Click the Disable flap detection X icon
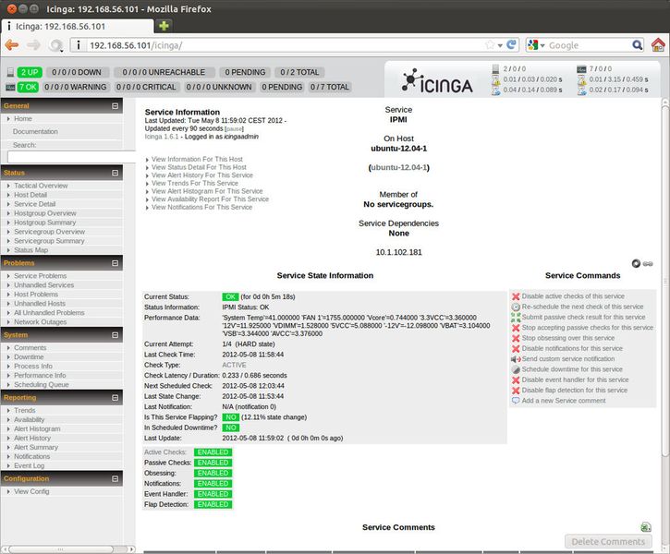This screenshot has width=670, height=554. pos(516,391)
